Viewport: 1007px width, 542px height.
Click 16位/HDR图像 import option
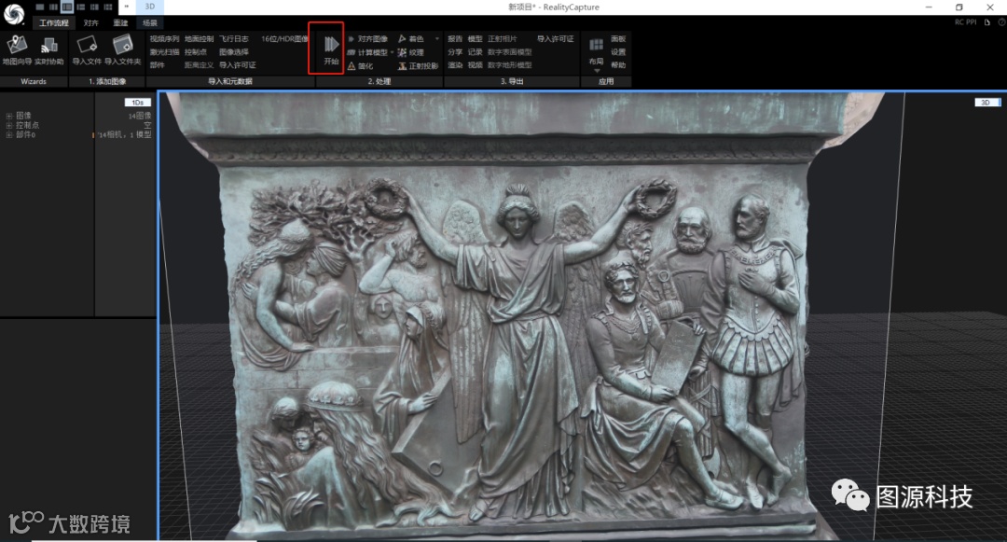pyautogui.click(x=284, y=39)
